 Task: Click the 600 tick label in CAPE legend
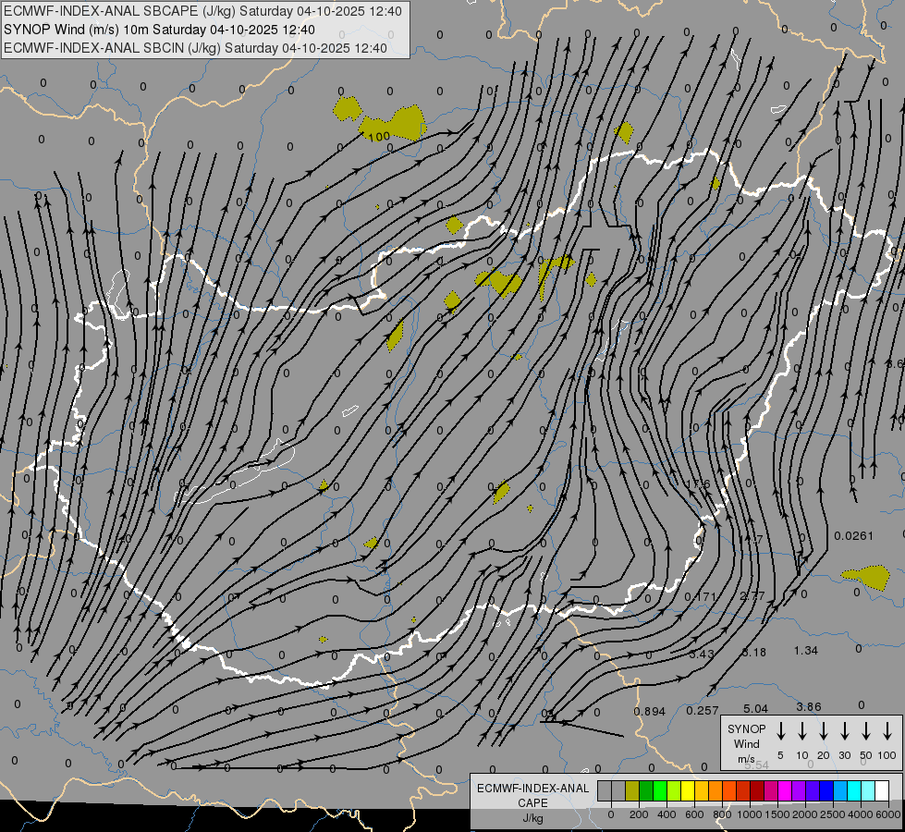[x=694, y=814]
